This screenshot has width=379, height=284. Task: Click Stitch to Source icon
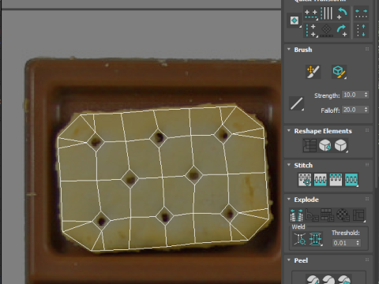pyautogui.click(x=336, y=180)
